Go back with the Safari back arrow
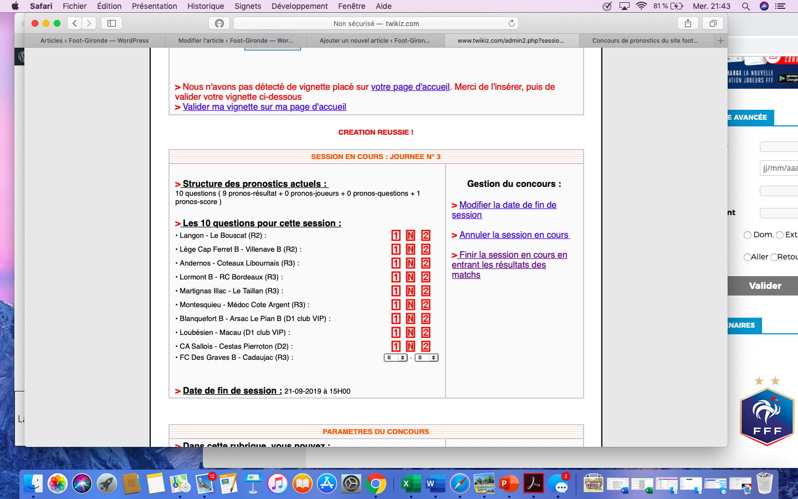This screenshot has height=499, width=798. pos(75,23)
